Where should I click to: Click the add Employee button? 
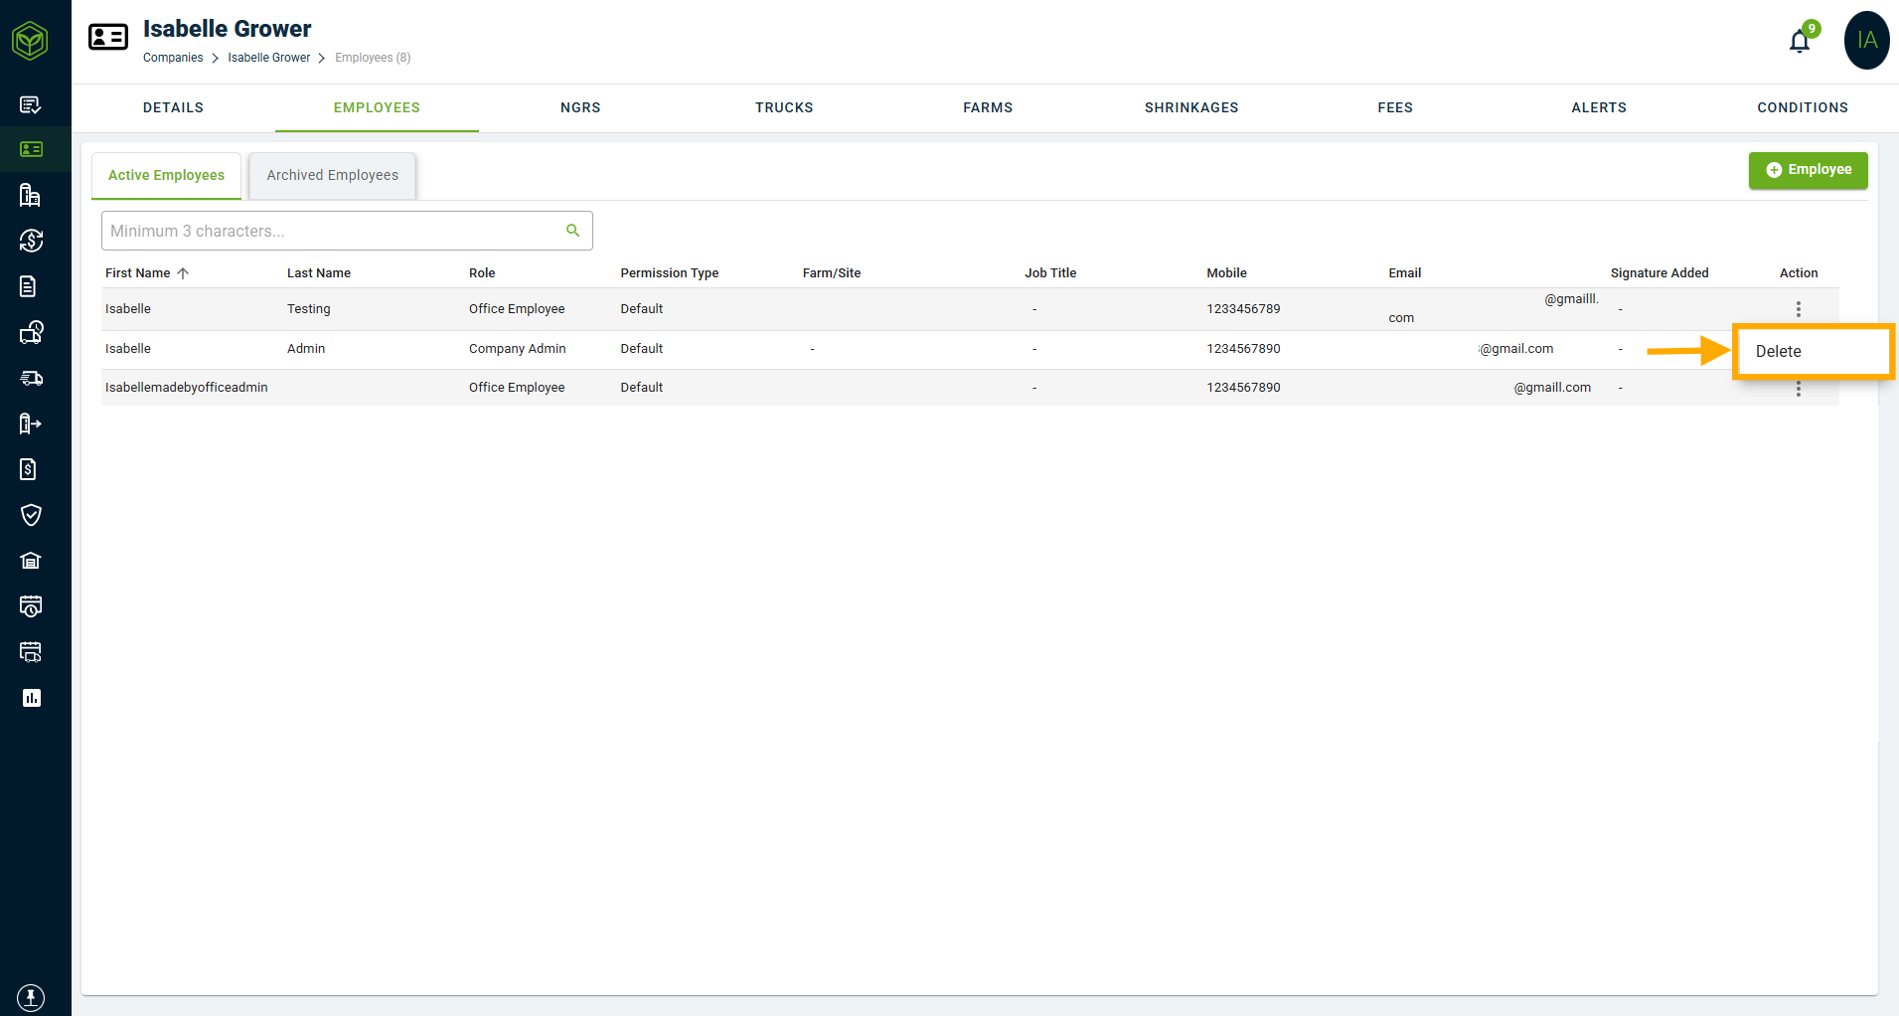[1808, 170]
